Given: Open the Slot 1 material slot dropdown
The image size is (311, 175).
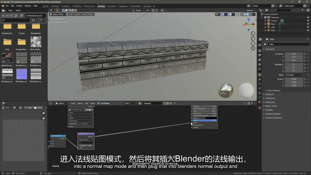Looking at the screenshot, I should pos(131,103).
